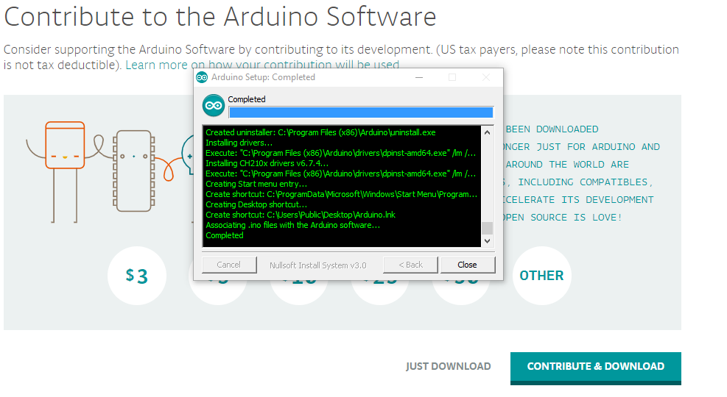The width and height of the screenshot is (727, 397).
Task: Click the title bar X of Arduino Setup
Action: tap(485, 77)
